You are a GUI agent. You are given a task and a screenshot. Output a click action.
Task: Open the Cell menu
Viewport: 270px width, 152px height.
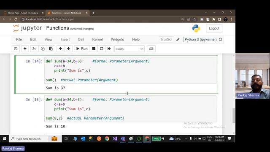81,39
